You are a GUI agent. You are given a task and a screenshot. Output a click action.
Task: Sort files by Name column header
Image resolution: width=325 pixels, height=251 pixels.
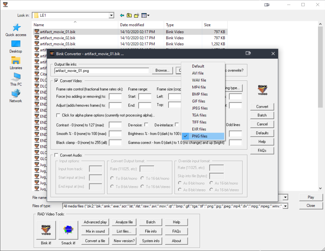(x=75, y=25)
